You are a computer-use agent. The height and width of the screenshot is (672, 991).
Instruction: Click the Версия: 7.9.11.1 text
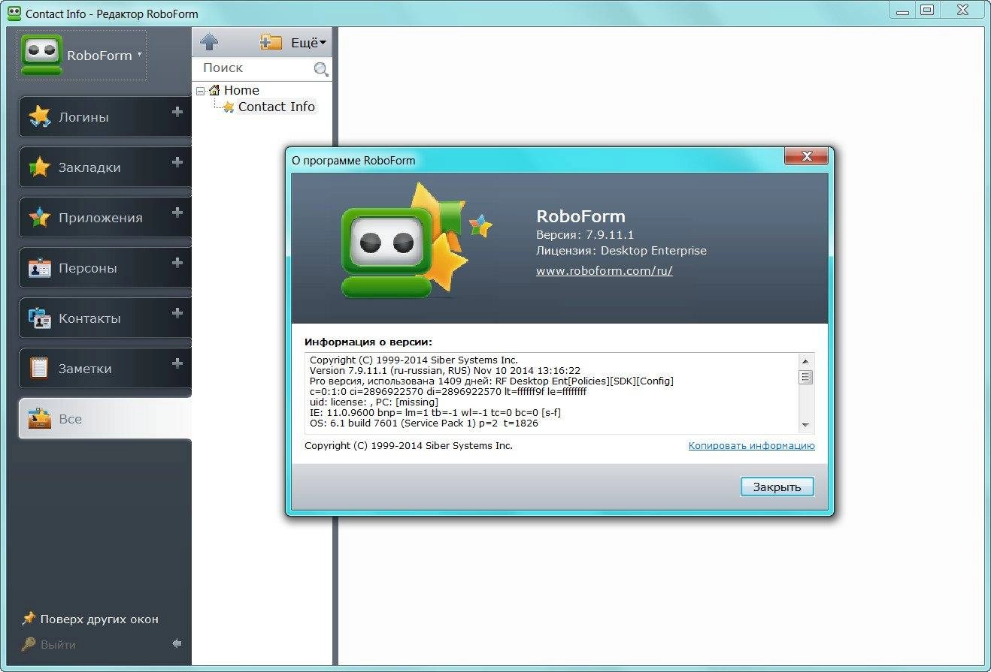tap(585, 235)
